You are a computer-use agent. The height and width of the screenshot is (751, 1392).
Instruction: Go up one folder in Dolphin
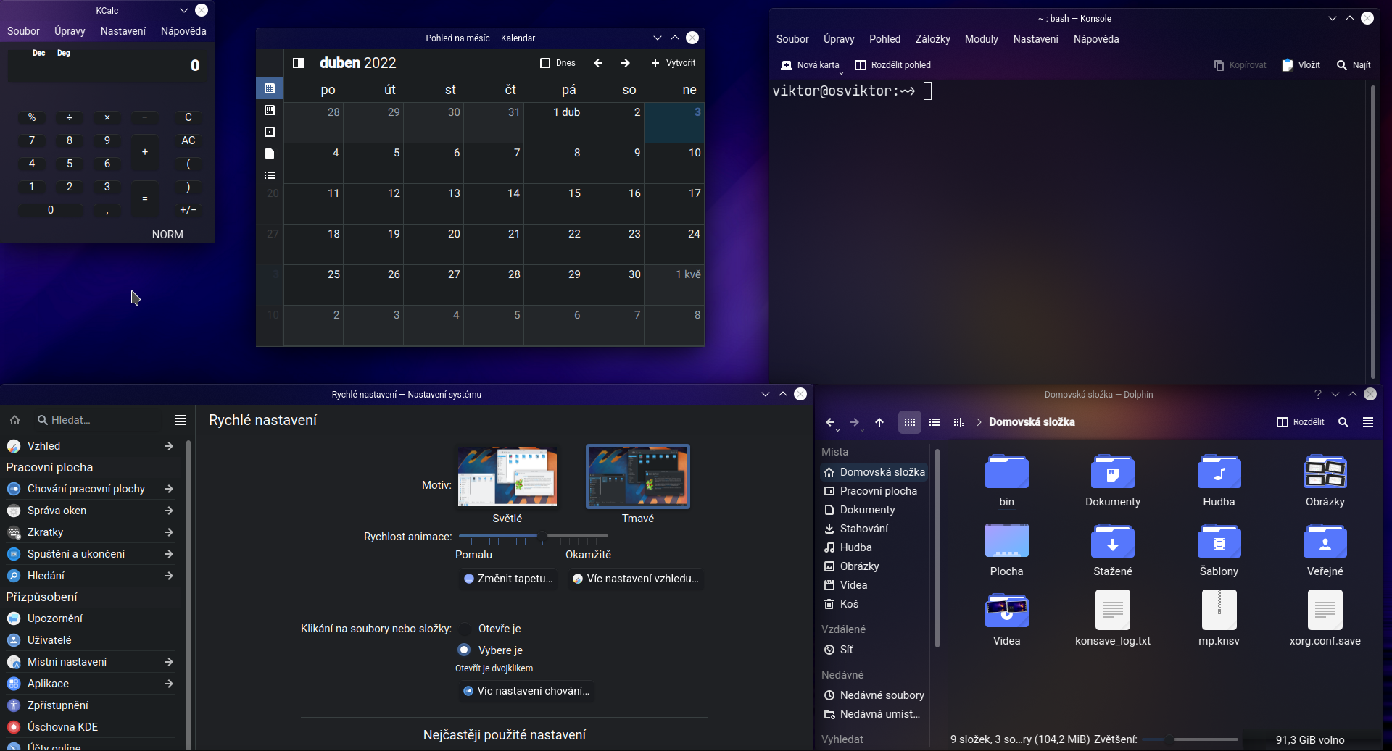click(879, 422)
